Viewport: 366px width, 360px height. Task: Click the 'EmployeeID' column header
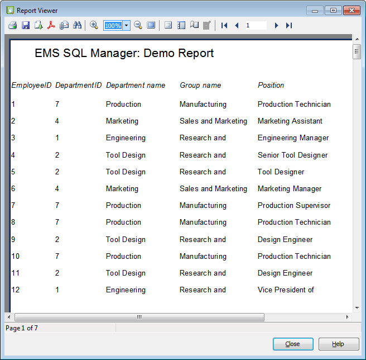(x=31, y=85)
